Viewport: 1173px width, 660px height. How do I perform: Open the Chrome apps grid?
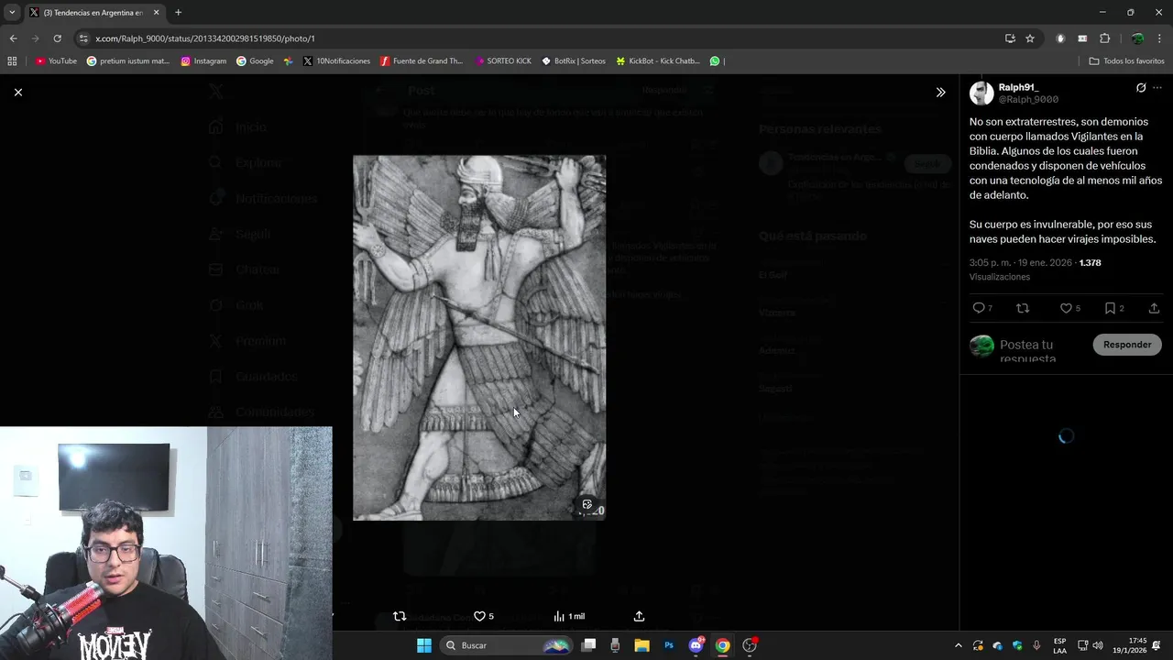pyautogui.click(x=12, y=61)
